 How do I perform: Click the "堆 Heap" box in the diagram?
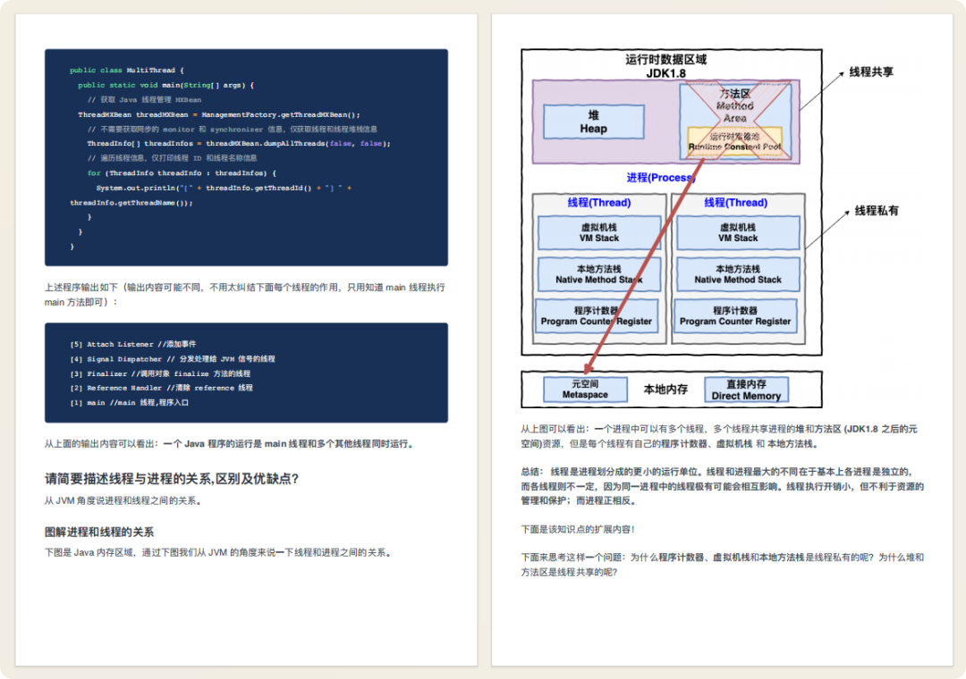click(x=594, y=122)
